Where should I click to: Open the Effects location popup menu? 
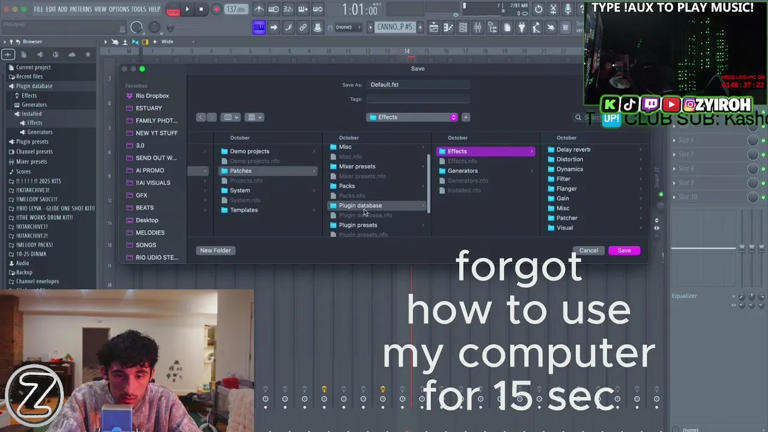[412, 117]
